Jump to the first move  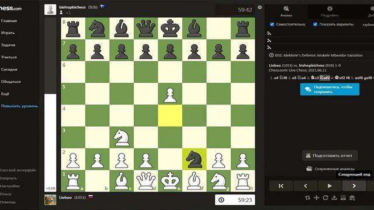click(281, 185)
